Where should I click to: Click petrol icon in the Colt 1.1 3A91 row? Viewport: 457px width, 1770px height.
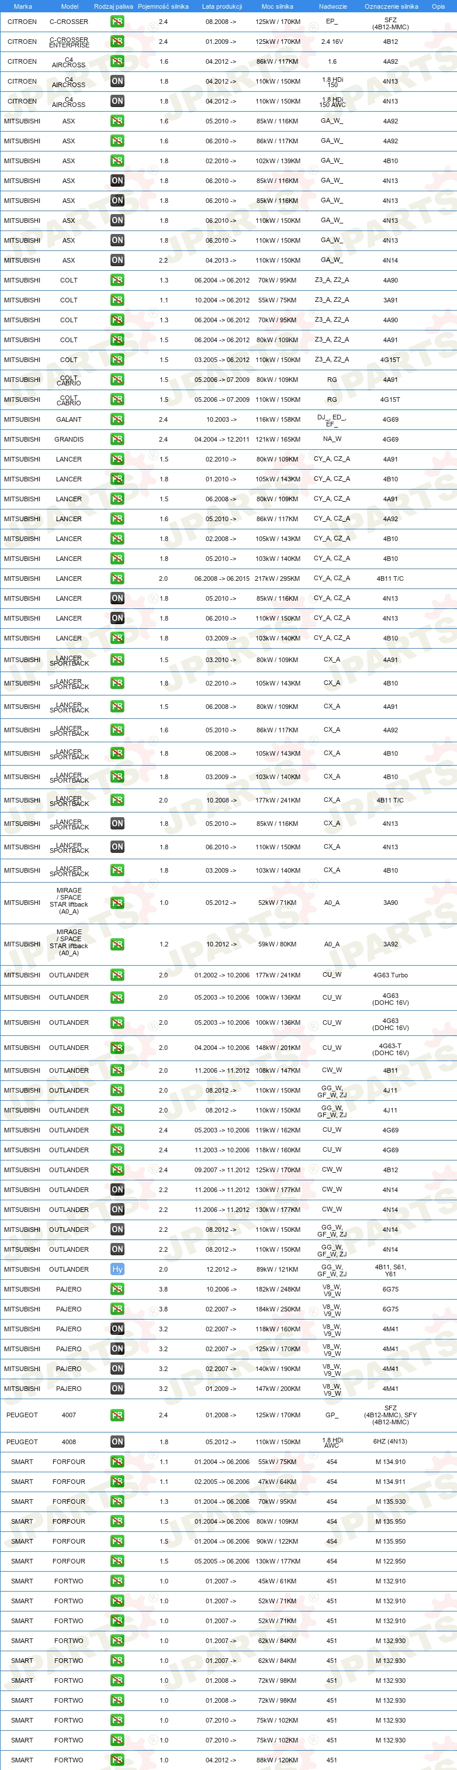click(117, 300)
